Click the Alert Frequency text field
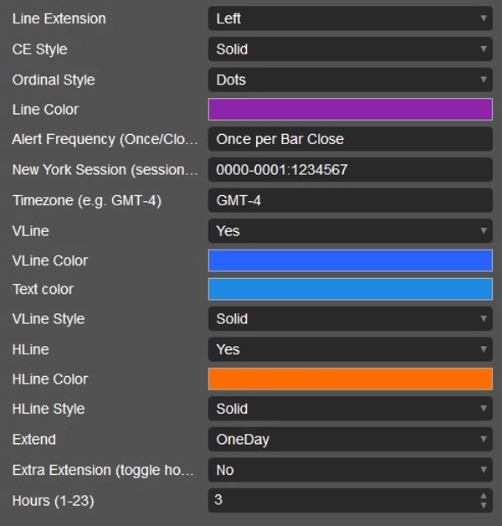The width and height of the screenshot is (502, 526). point(350,139)
